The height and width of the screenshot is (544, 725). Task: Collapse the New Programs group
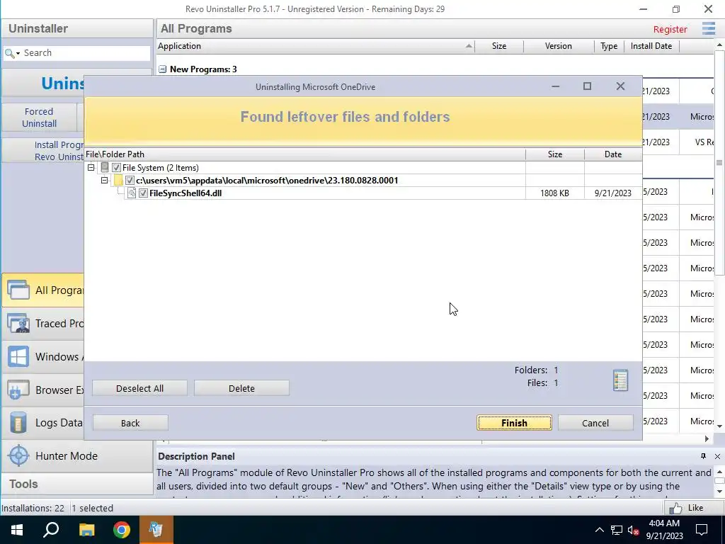(x=162, y=69)
